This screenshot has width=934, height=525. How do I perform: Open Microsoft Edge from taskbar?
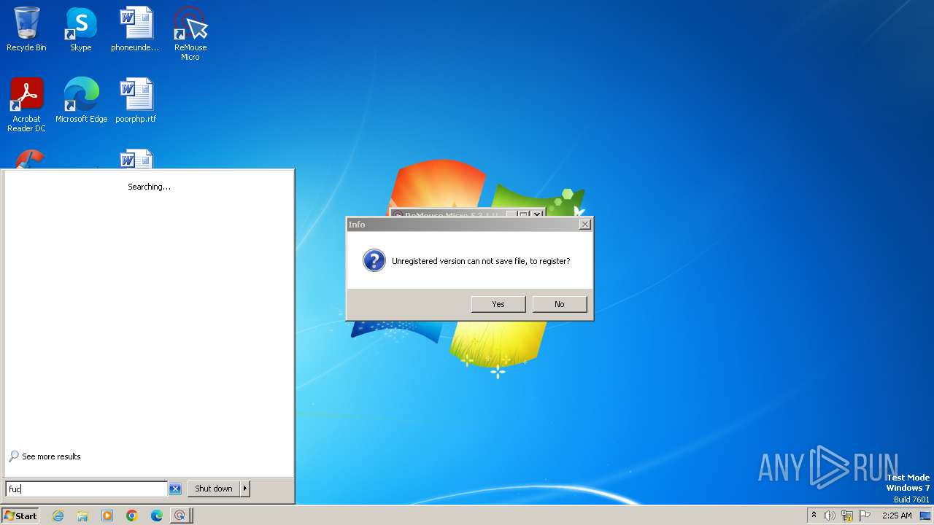click(x=157, y=516)
